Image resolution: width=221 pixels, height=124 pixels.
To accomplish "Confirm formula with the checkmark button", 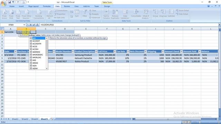I will click(34, 25).
